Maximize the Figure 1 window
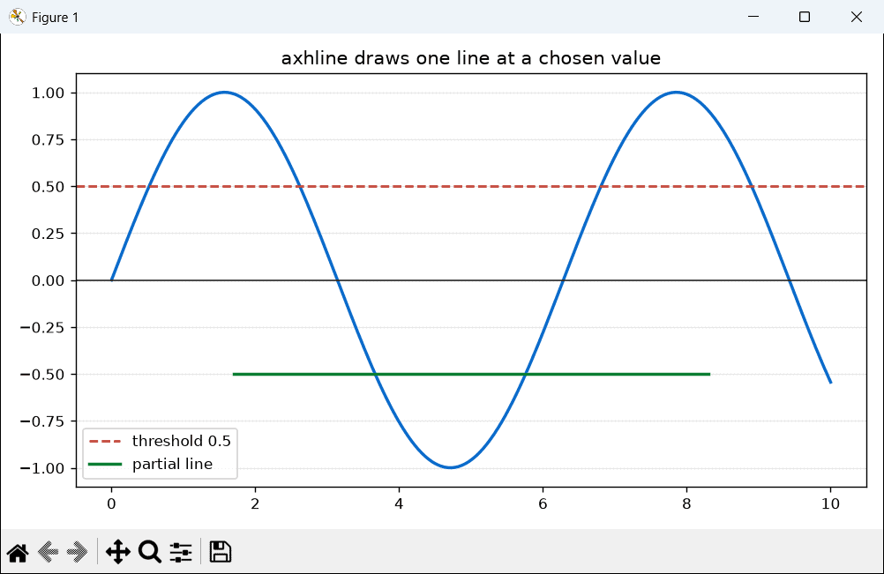884x574 pixels. click(x=805, y=17)
